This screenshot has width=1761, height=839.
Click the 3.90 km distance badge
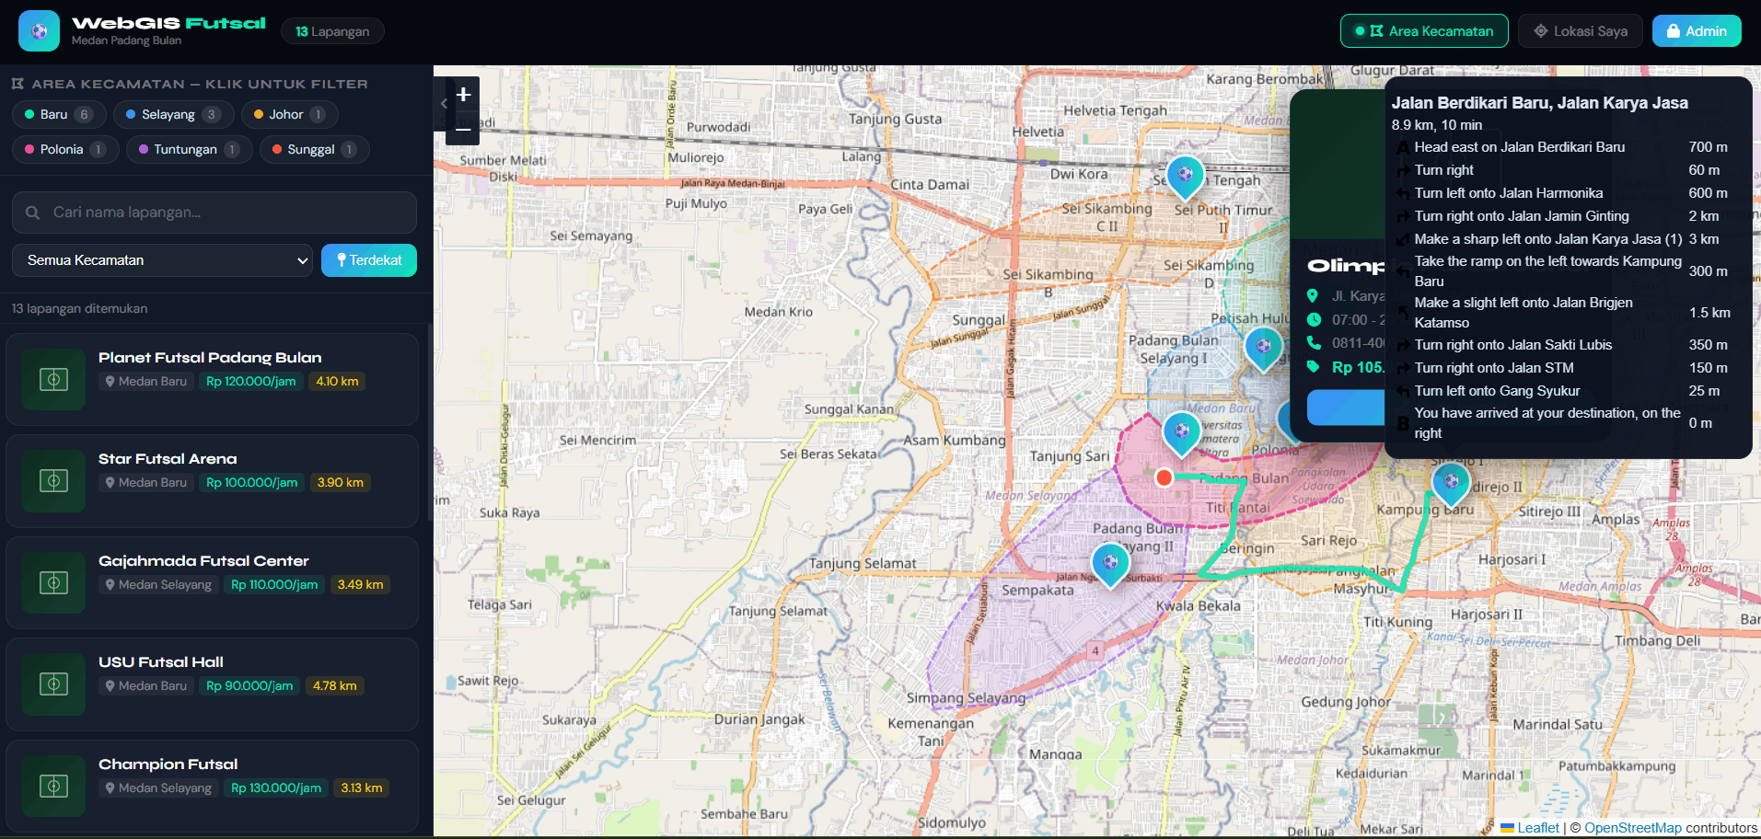point(340,482)
